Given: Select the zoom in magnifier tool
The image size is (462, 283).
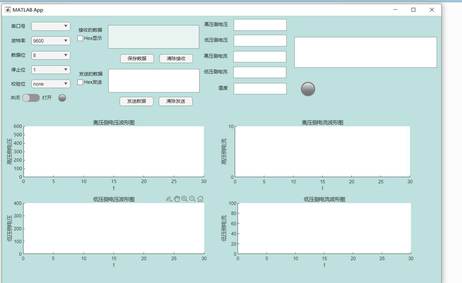Looking at the screenshot, I should point(184,199).
